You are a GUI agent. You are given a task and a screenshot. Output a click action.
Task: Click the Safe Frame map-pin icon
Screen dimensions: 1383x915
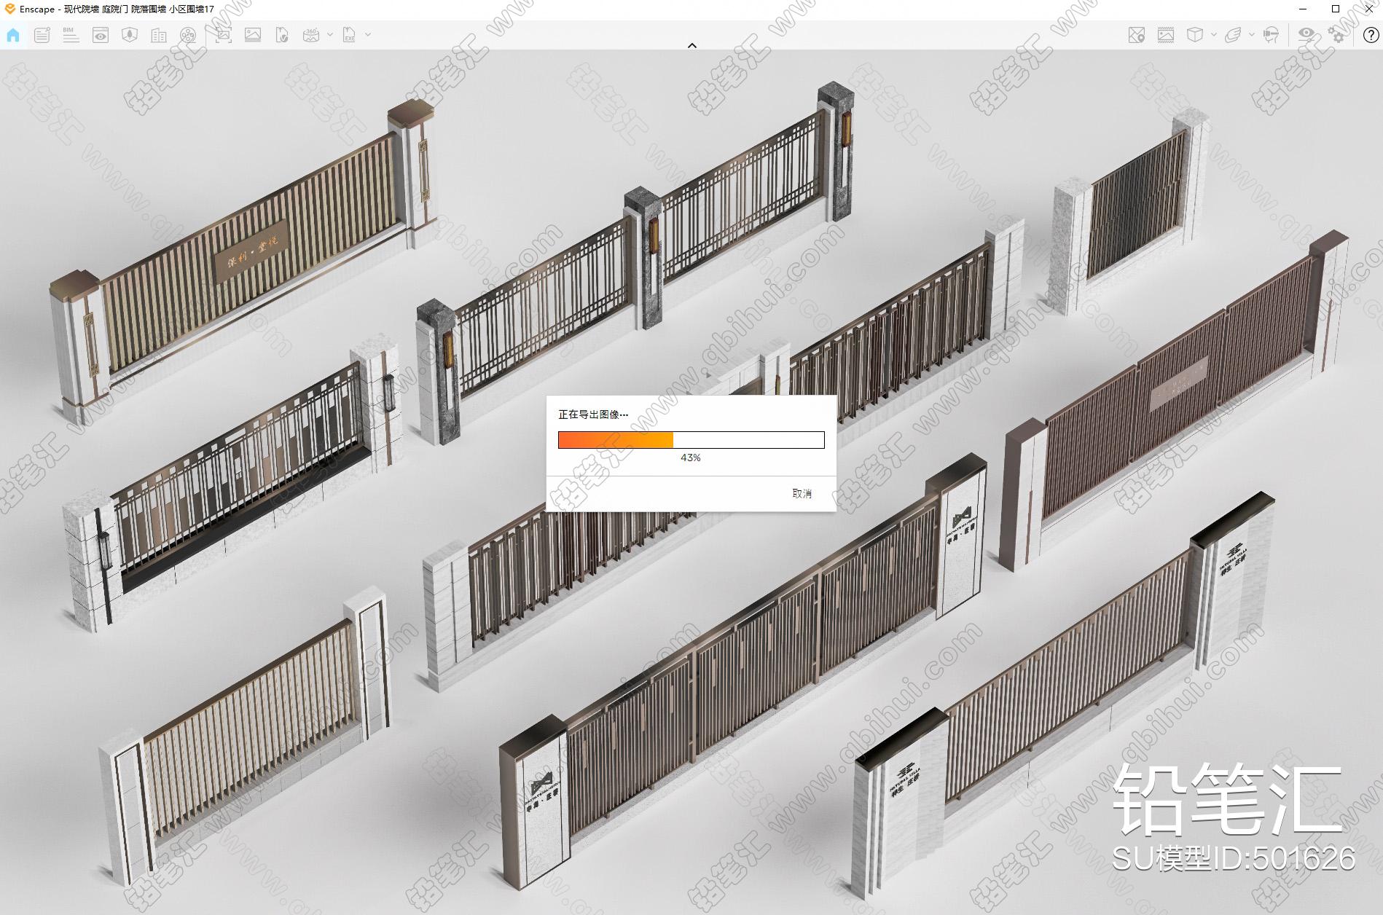[x=1136, y=35]
